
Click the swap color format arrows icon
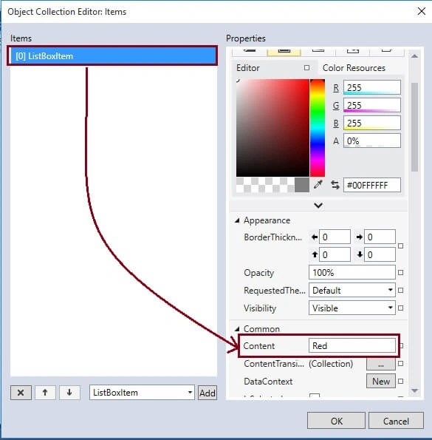(x=335, y=185)
